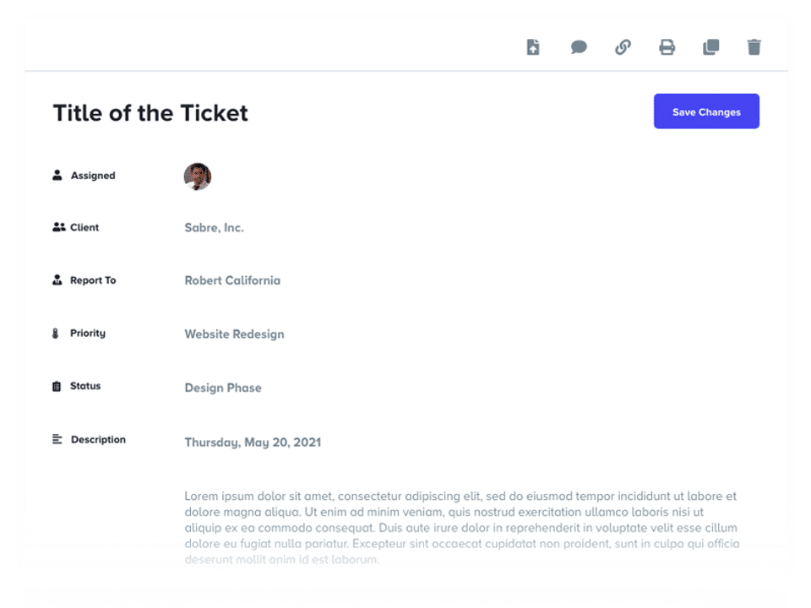Duplicate ticket with the copy icon
The width and height of the screenshot is (811, 608).
[x=711, y=47]
